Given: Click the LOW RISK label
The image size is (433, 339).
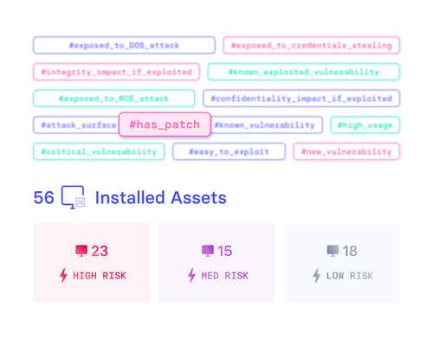Looking at the screenshot, I should point(350,276).
